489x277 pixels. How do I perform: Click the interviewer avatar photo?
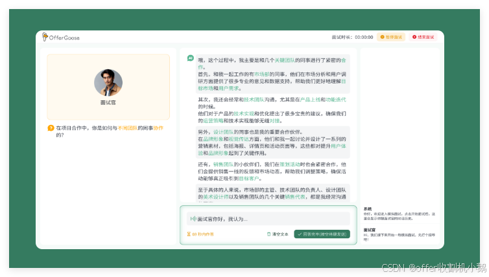coord(108,83)
